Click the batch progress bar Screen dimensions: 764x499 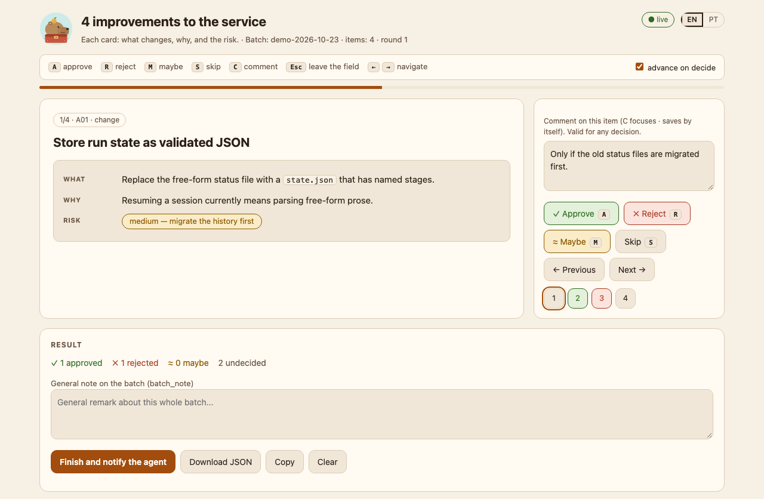(x=382, y=88)
